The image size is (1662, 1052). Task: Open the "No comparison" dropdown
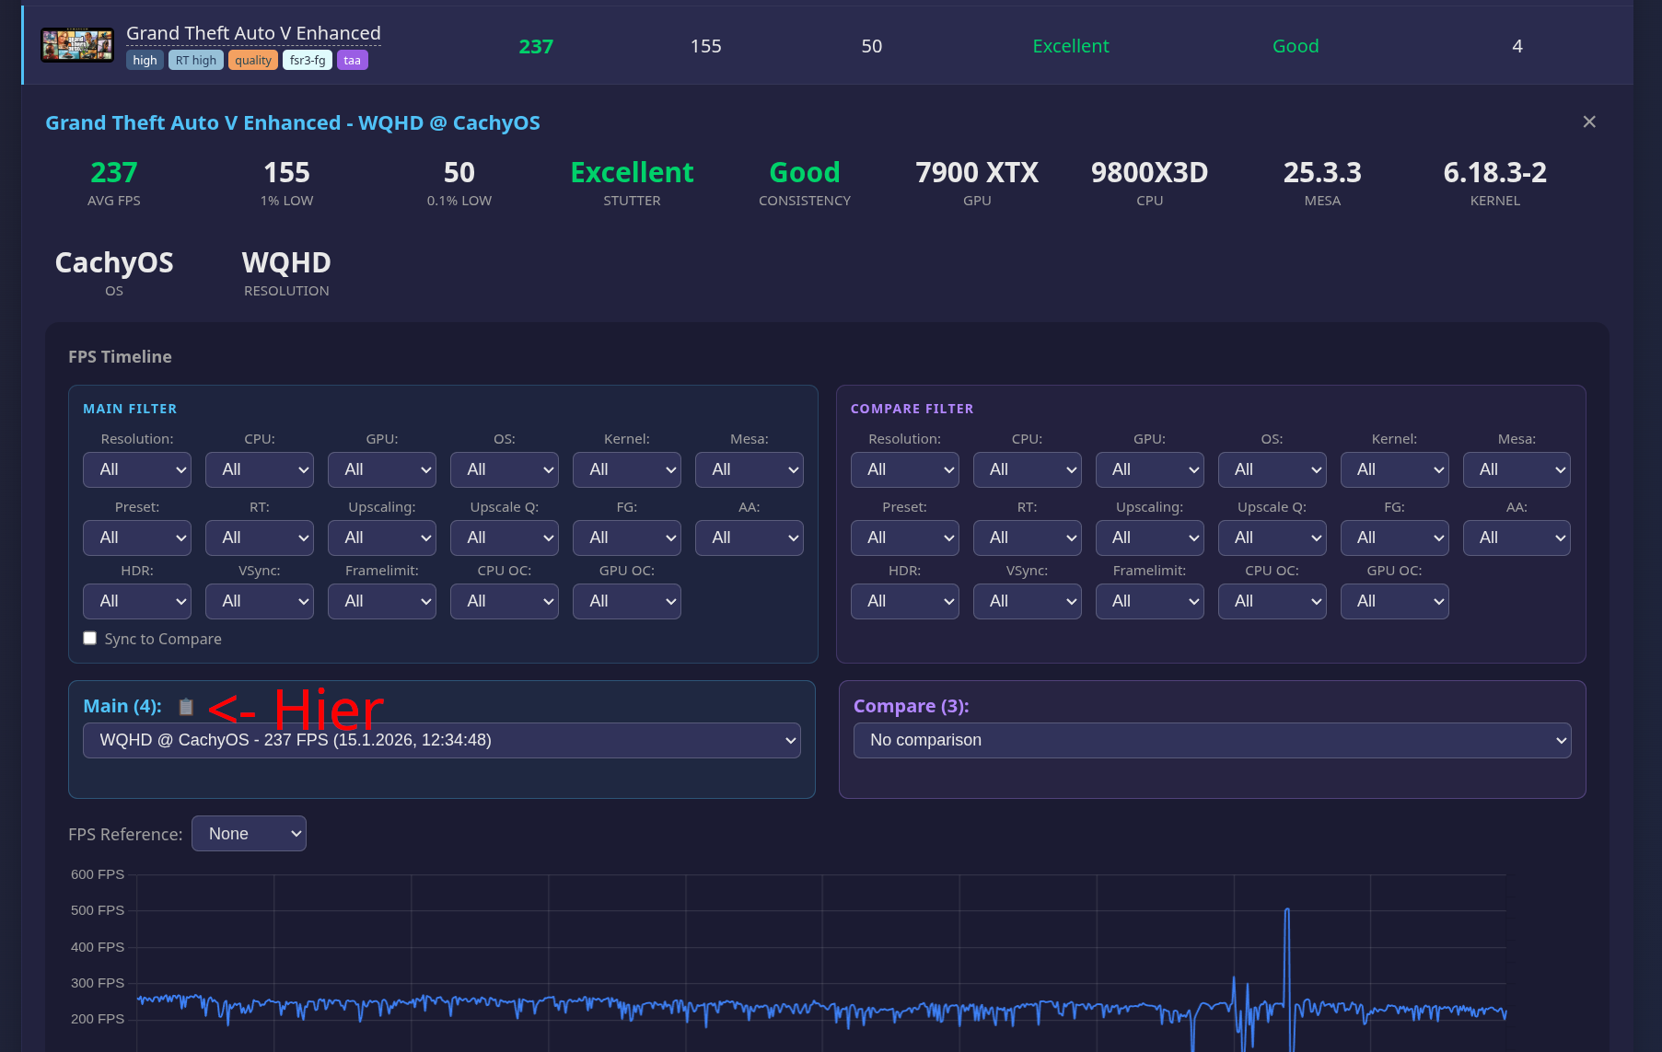point(1212,740)
